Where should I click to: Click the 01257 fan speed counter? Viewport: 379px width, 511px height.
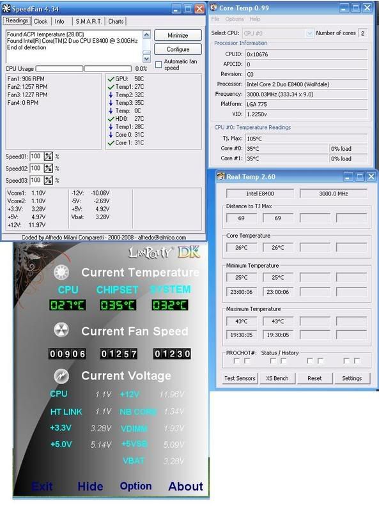coord(118,354)
